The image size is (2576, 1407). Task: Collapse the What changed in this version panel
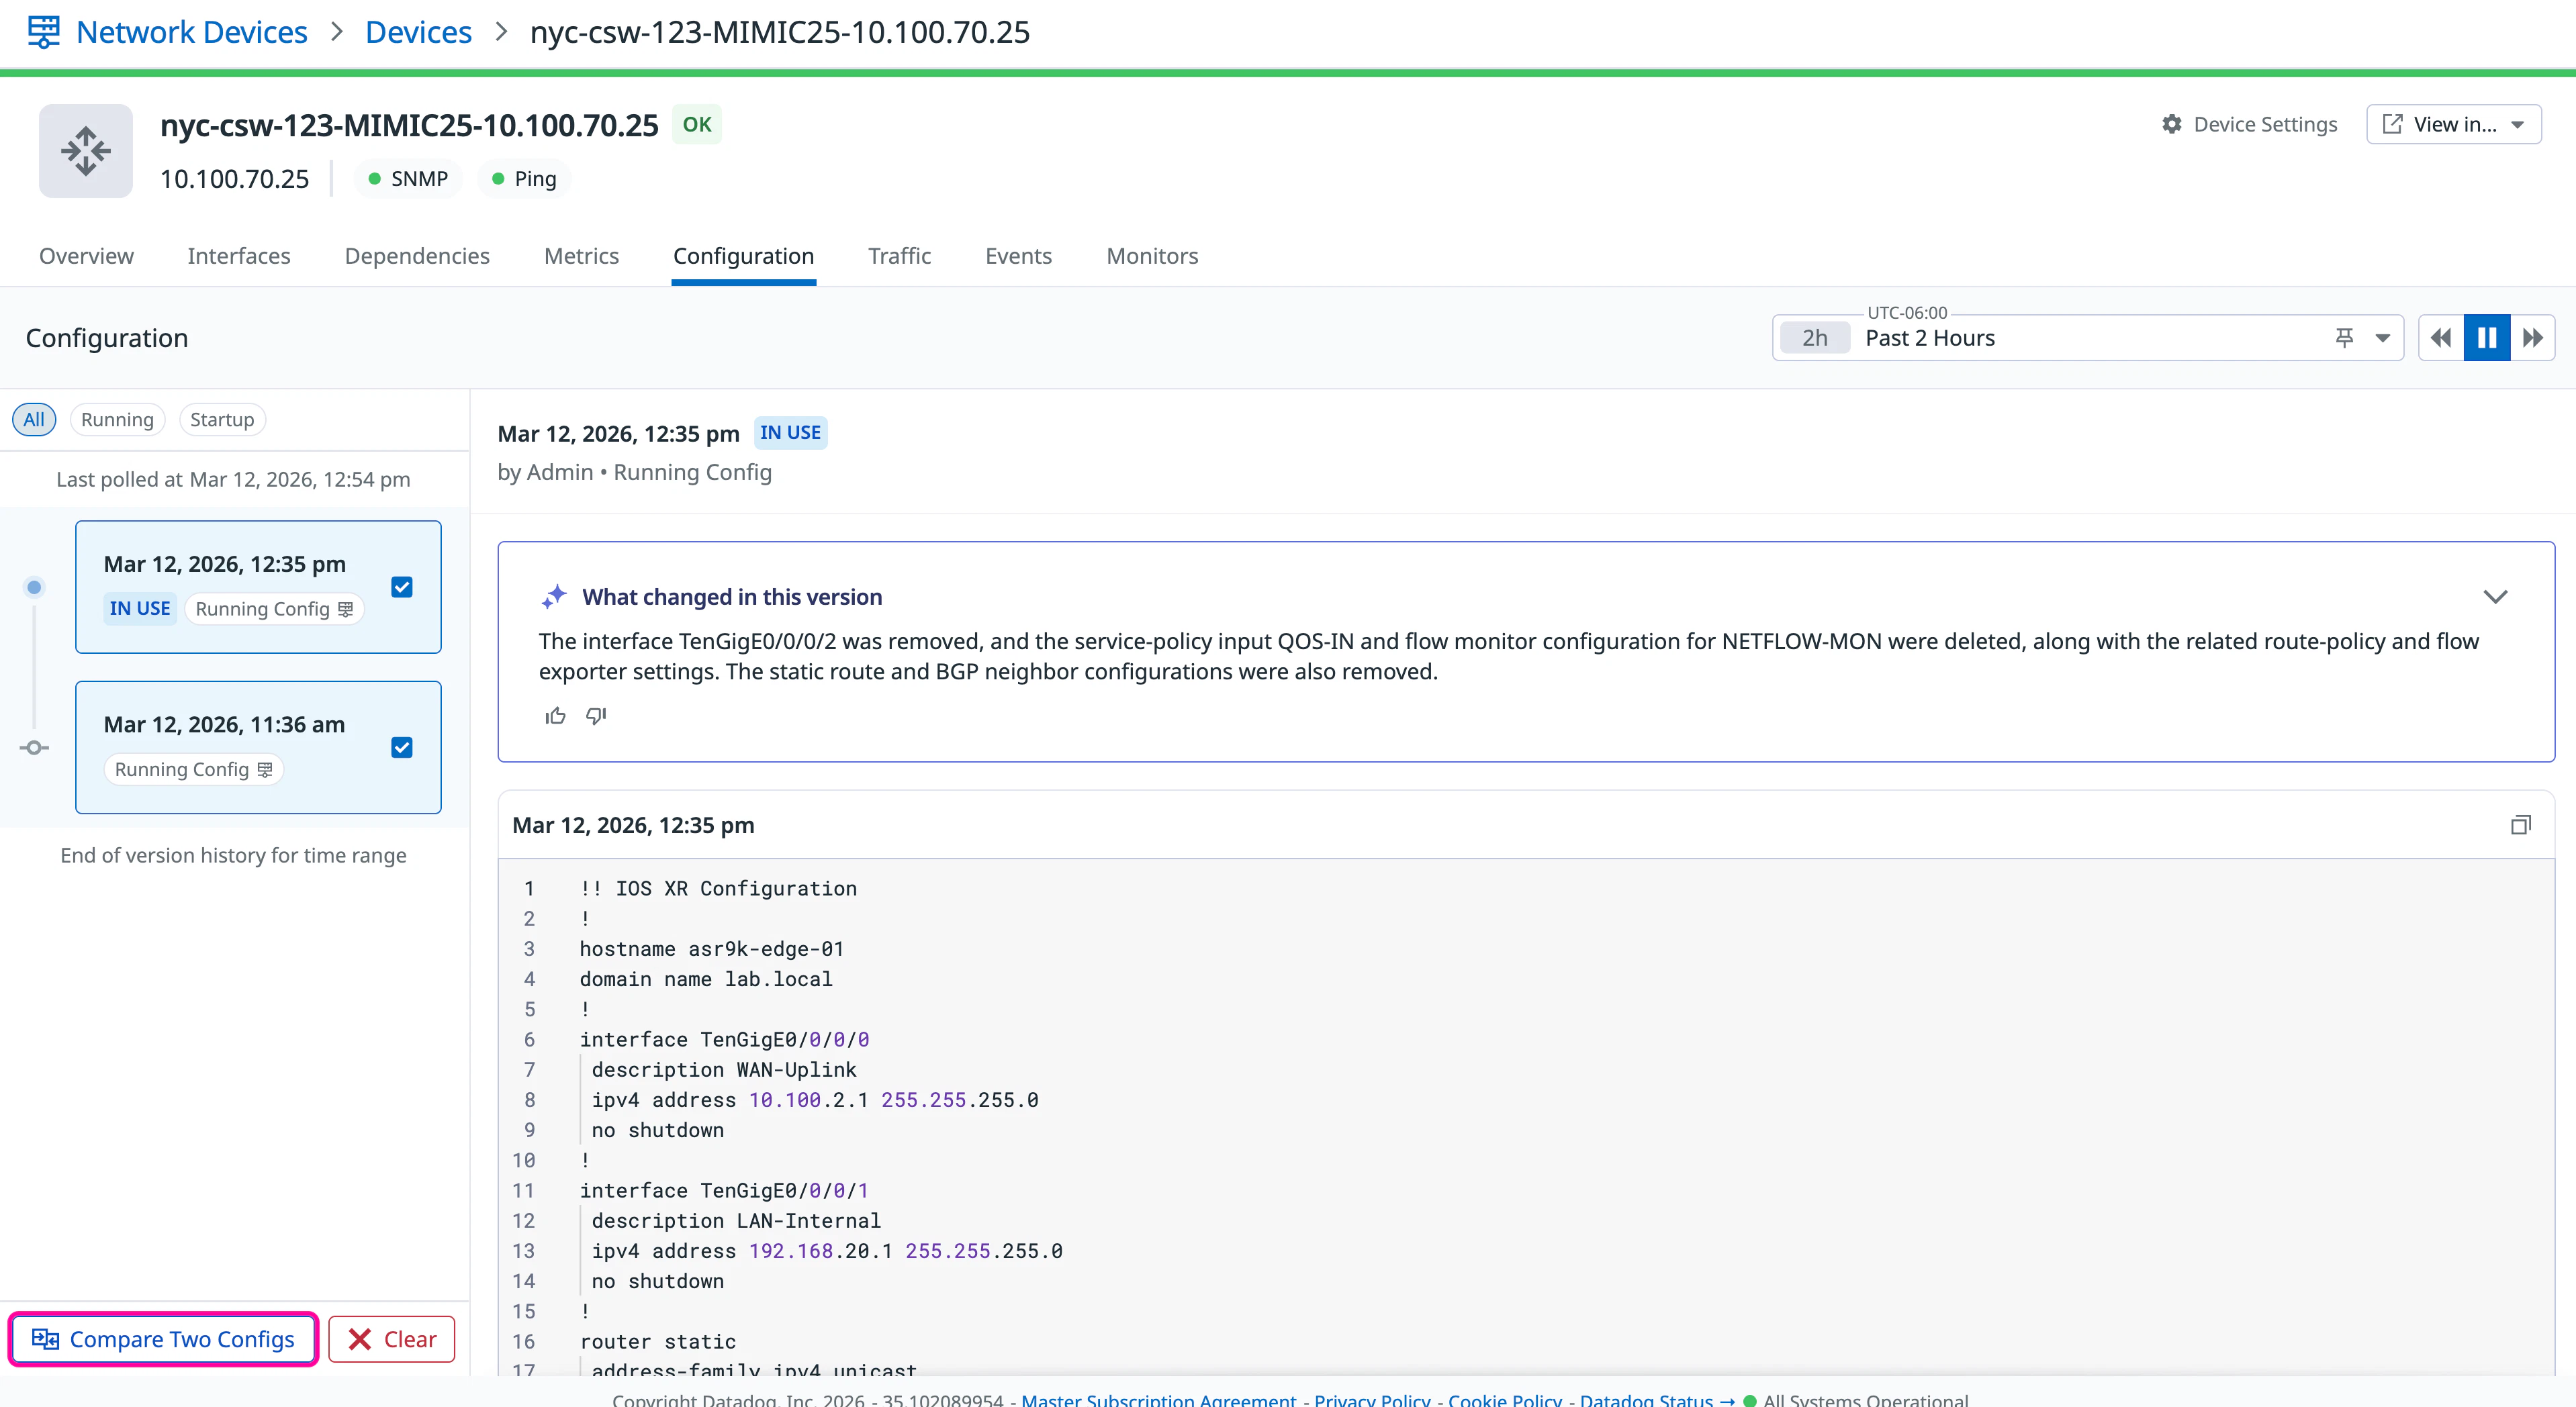2495,597
